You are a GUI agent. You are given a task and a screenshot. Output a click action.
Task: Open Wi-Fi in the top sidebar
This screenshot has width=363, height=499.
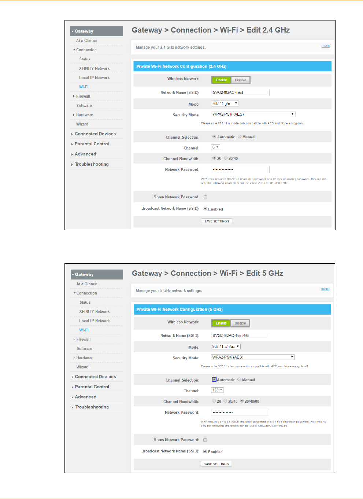tap(84, 87)
